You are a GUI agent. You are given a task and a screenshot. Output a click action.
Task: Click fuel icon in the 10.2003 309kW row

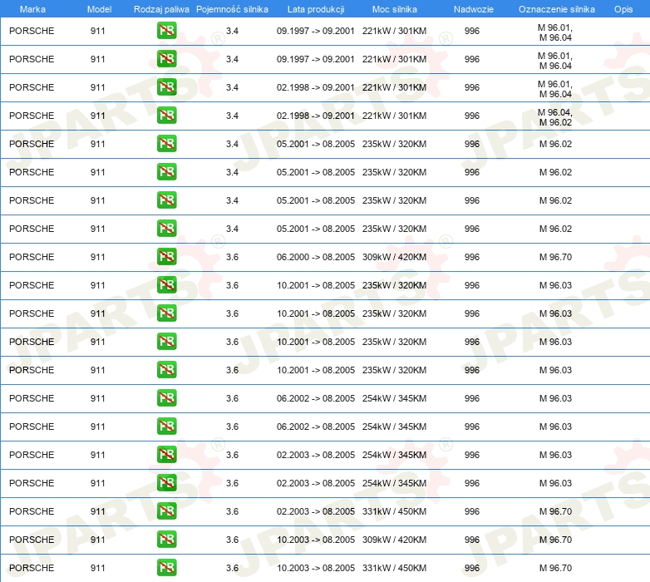click(166, 540)
